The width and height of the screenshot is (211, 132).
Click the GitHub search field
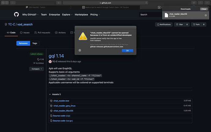pyautogui.click(x=150, y=15)
